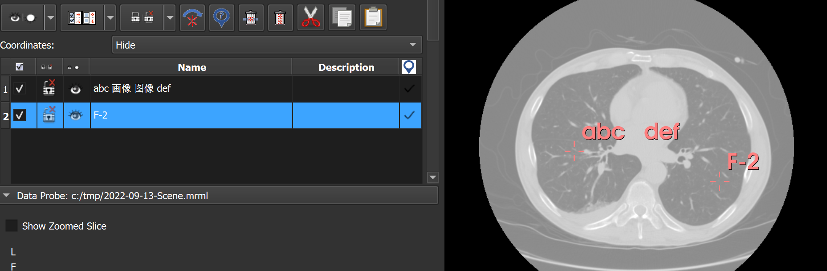827x271 pixels.
Task: Copy control points with copy icon
Action: (x=342, y=18)
